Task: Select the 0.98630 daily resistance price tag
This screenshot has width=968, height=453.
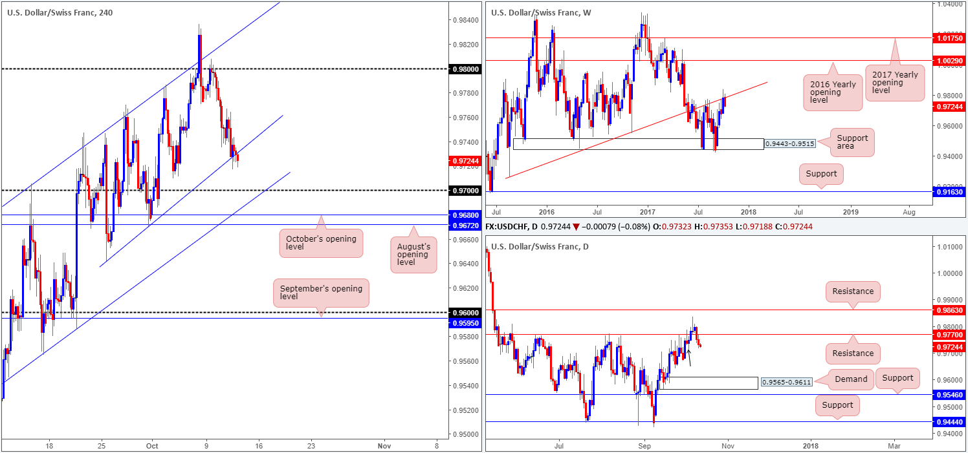Action: coord(950,310)
